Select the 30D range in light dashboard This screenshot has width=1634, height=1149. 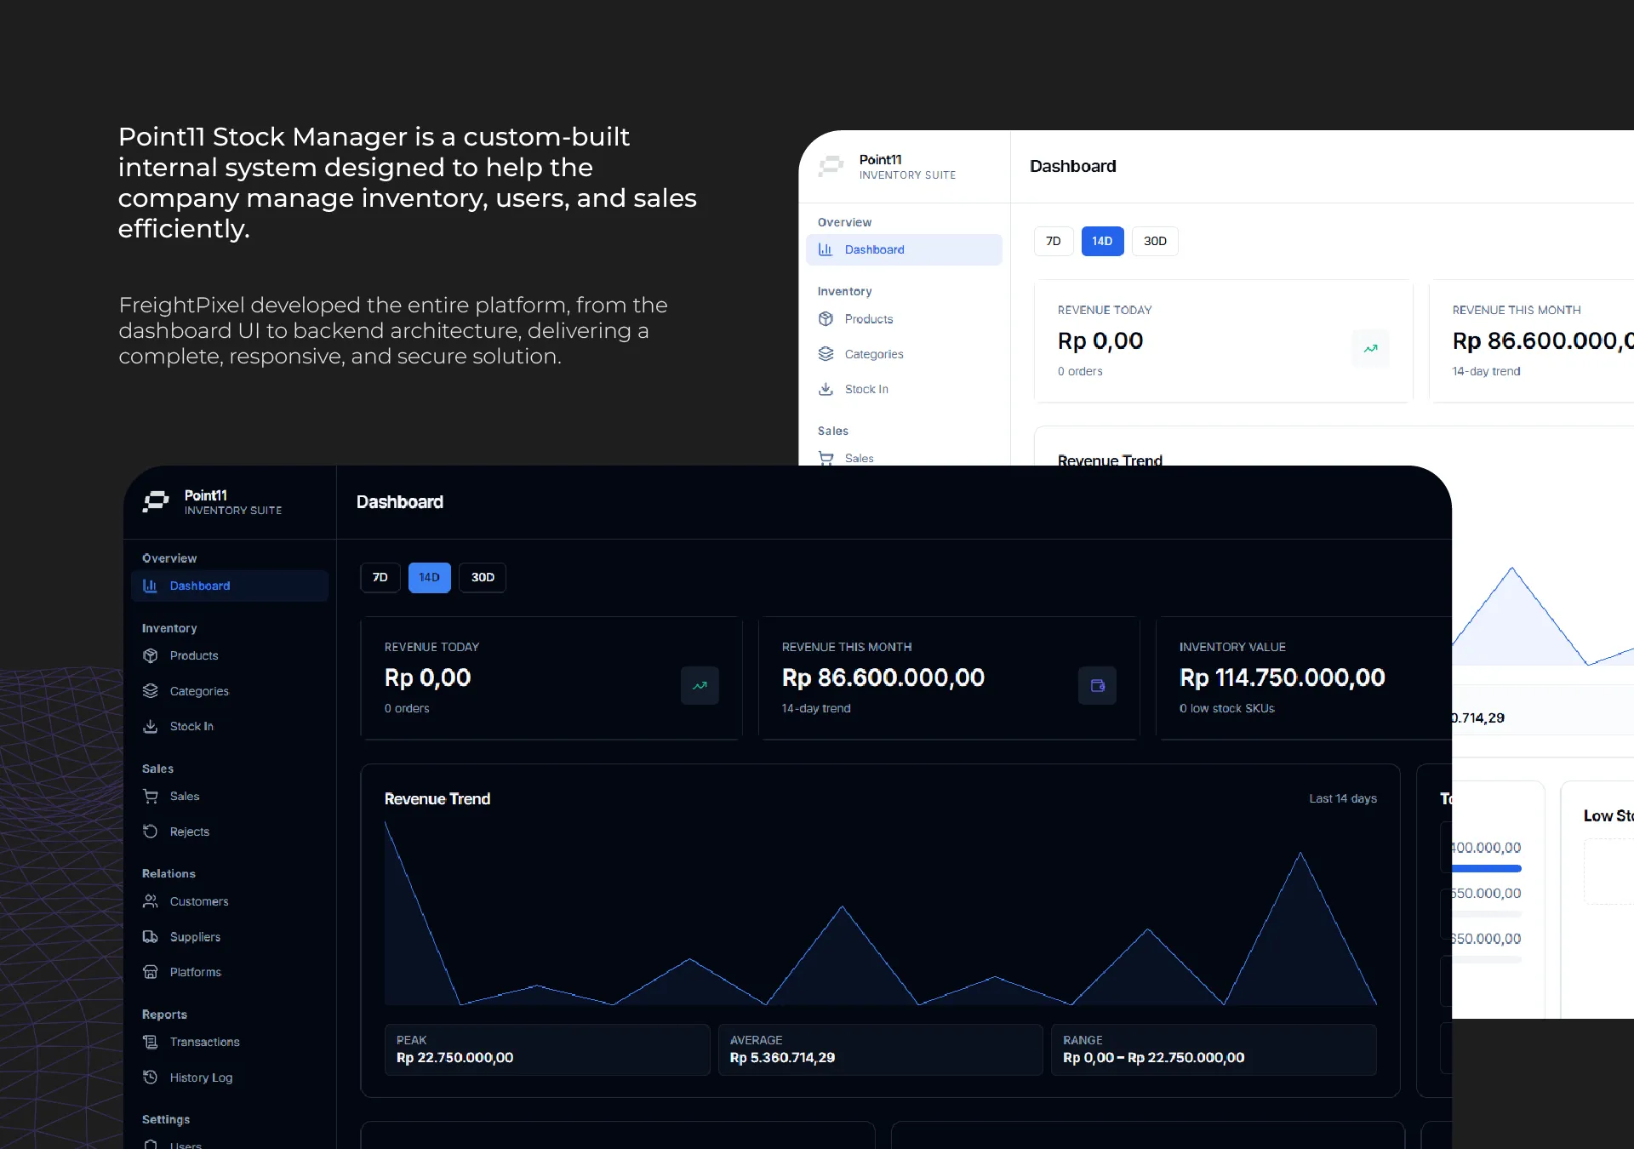coord(1156,241)
